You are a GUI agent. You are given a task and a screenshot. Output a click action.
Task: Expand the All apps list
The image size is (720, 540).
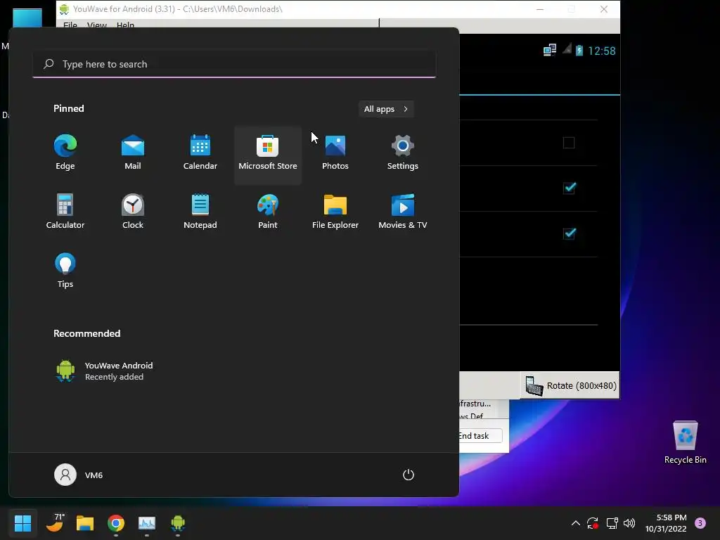point(386,109)
